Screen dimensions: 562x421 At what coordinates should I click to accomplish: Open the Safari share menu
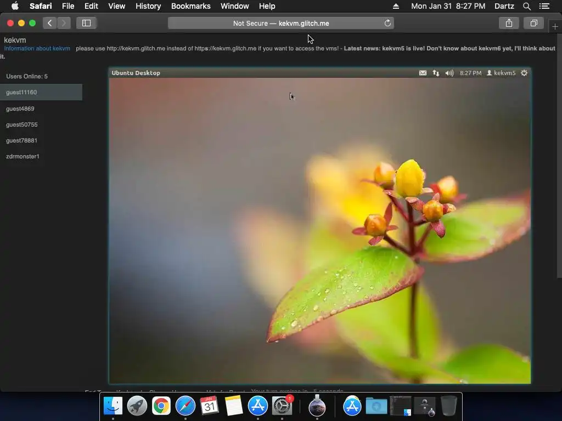click(509, 23)
